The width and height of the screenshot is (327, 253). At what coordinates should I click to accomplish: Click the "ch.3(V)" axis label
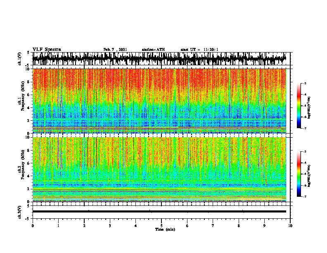(20, 212)
